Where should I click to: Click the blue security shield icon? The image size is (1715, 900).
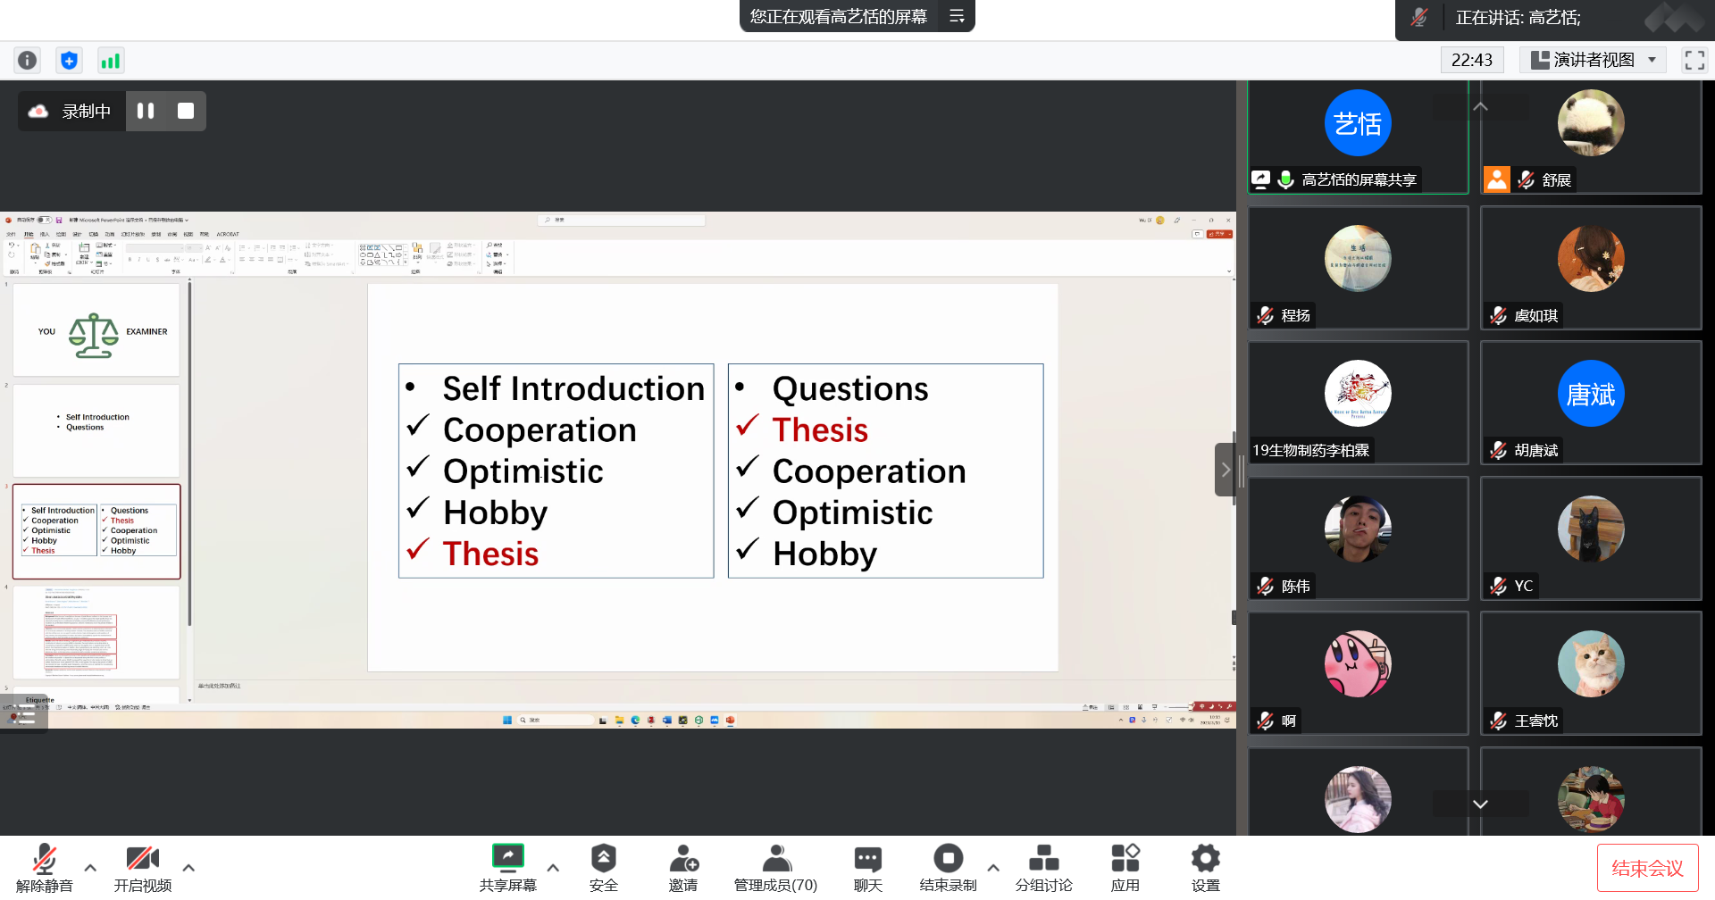[x=69, y=61]
